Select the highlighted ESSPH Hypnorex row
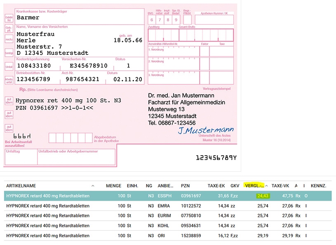The height and width of the screenshot is (245, 336). coord(168,196)
